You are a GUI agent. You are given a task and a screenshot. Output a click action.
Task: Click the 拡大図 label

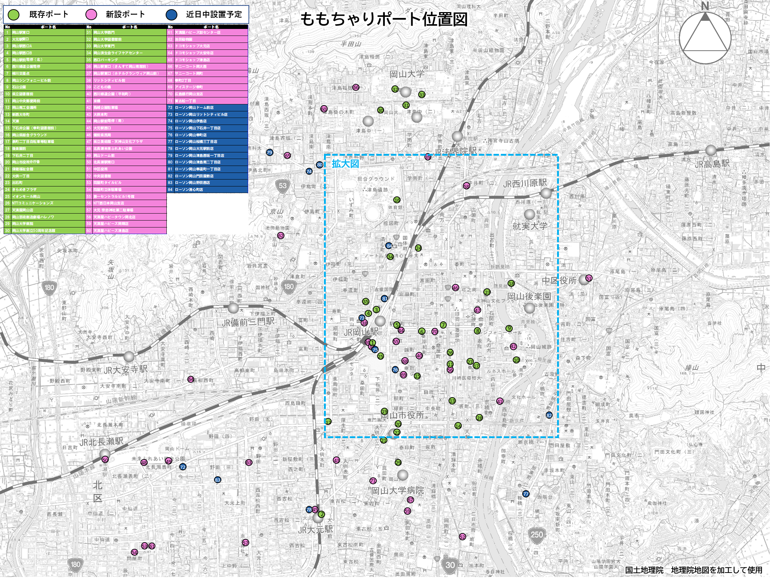tap(345, 164)
